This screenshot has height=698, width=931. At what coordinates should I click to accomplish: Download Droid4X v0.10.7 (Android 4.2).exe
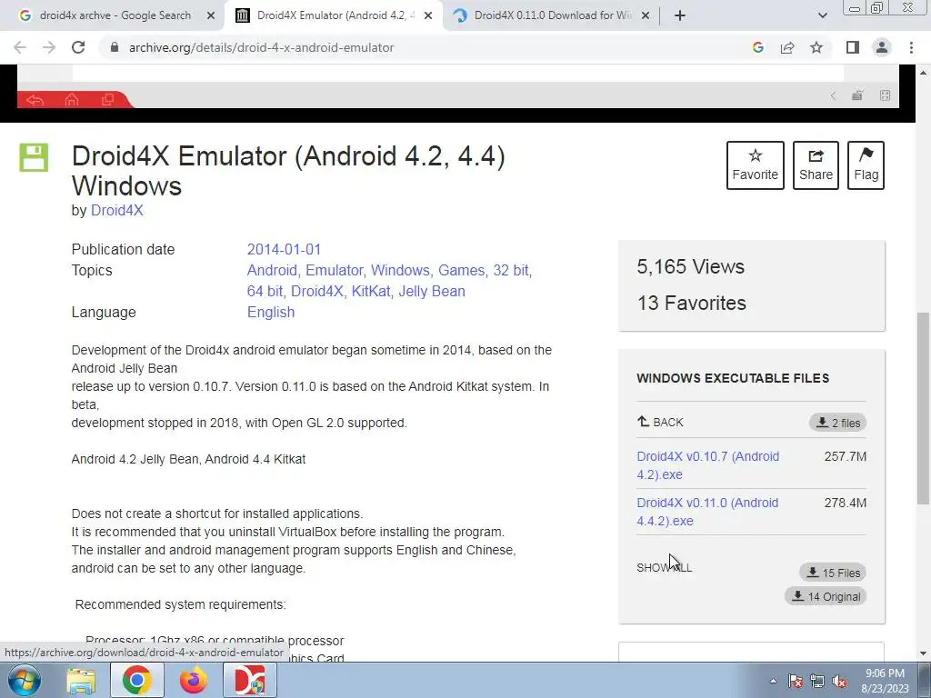707,465
